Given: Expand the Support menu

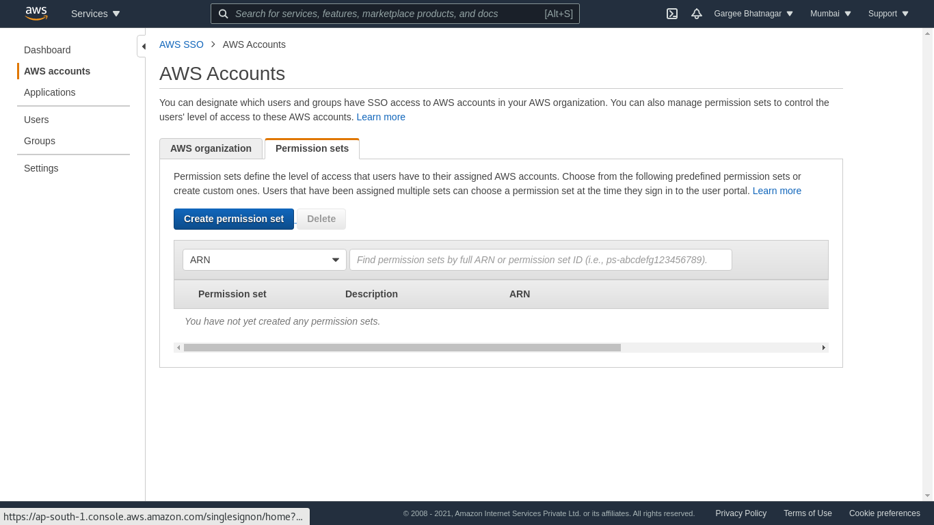Looking at the screenshot, I should [888, 14].
